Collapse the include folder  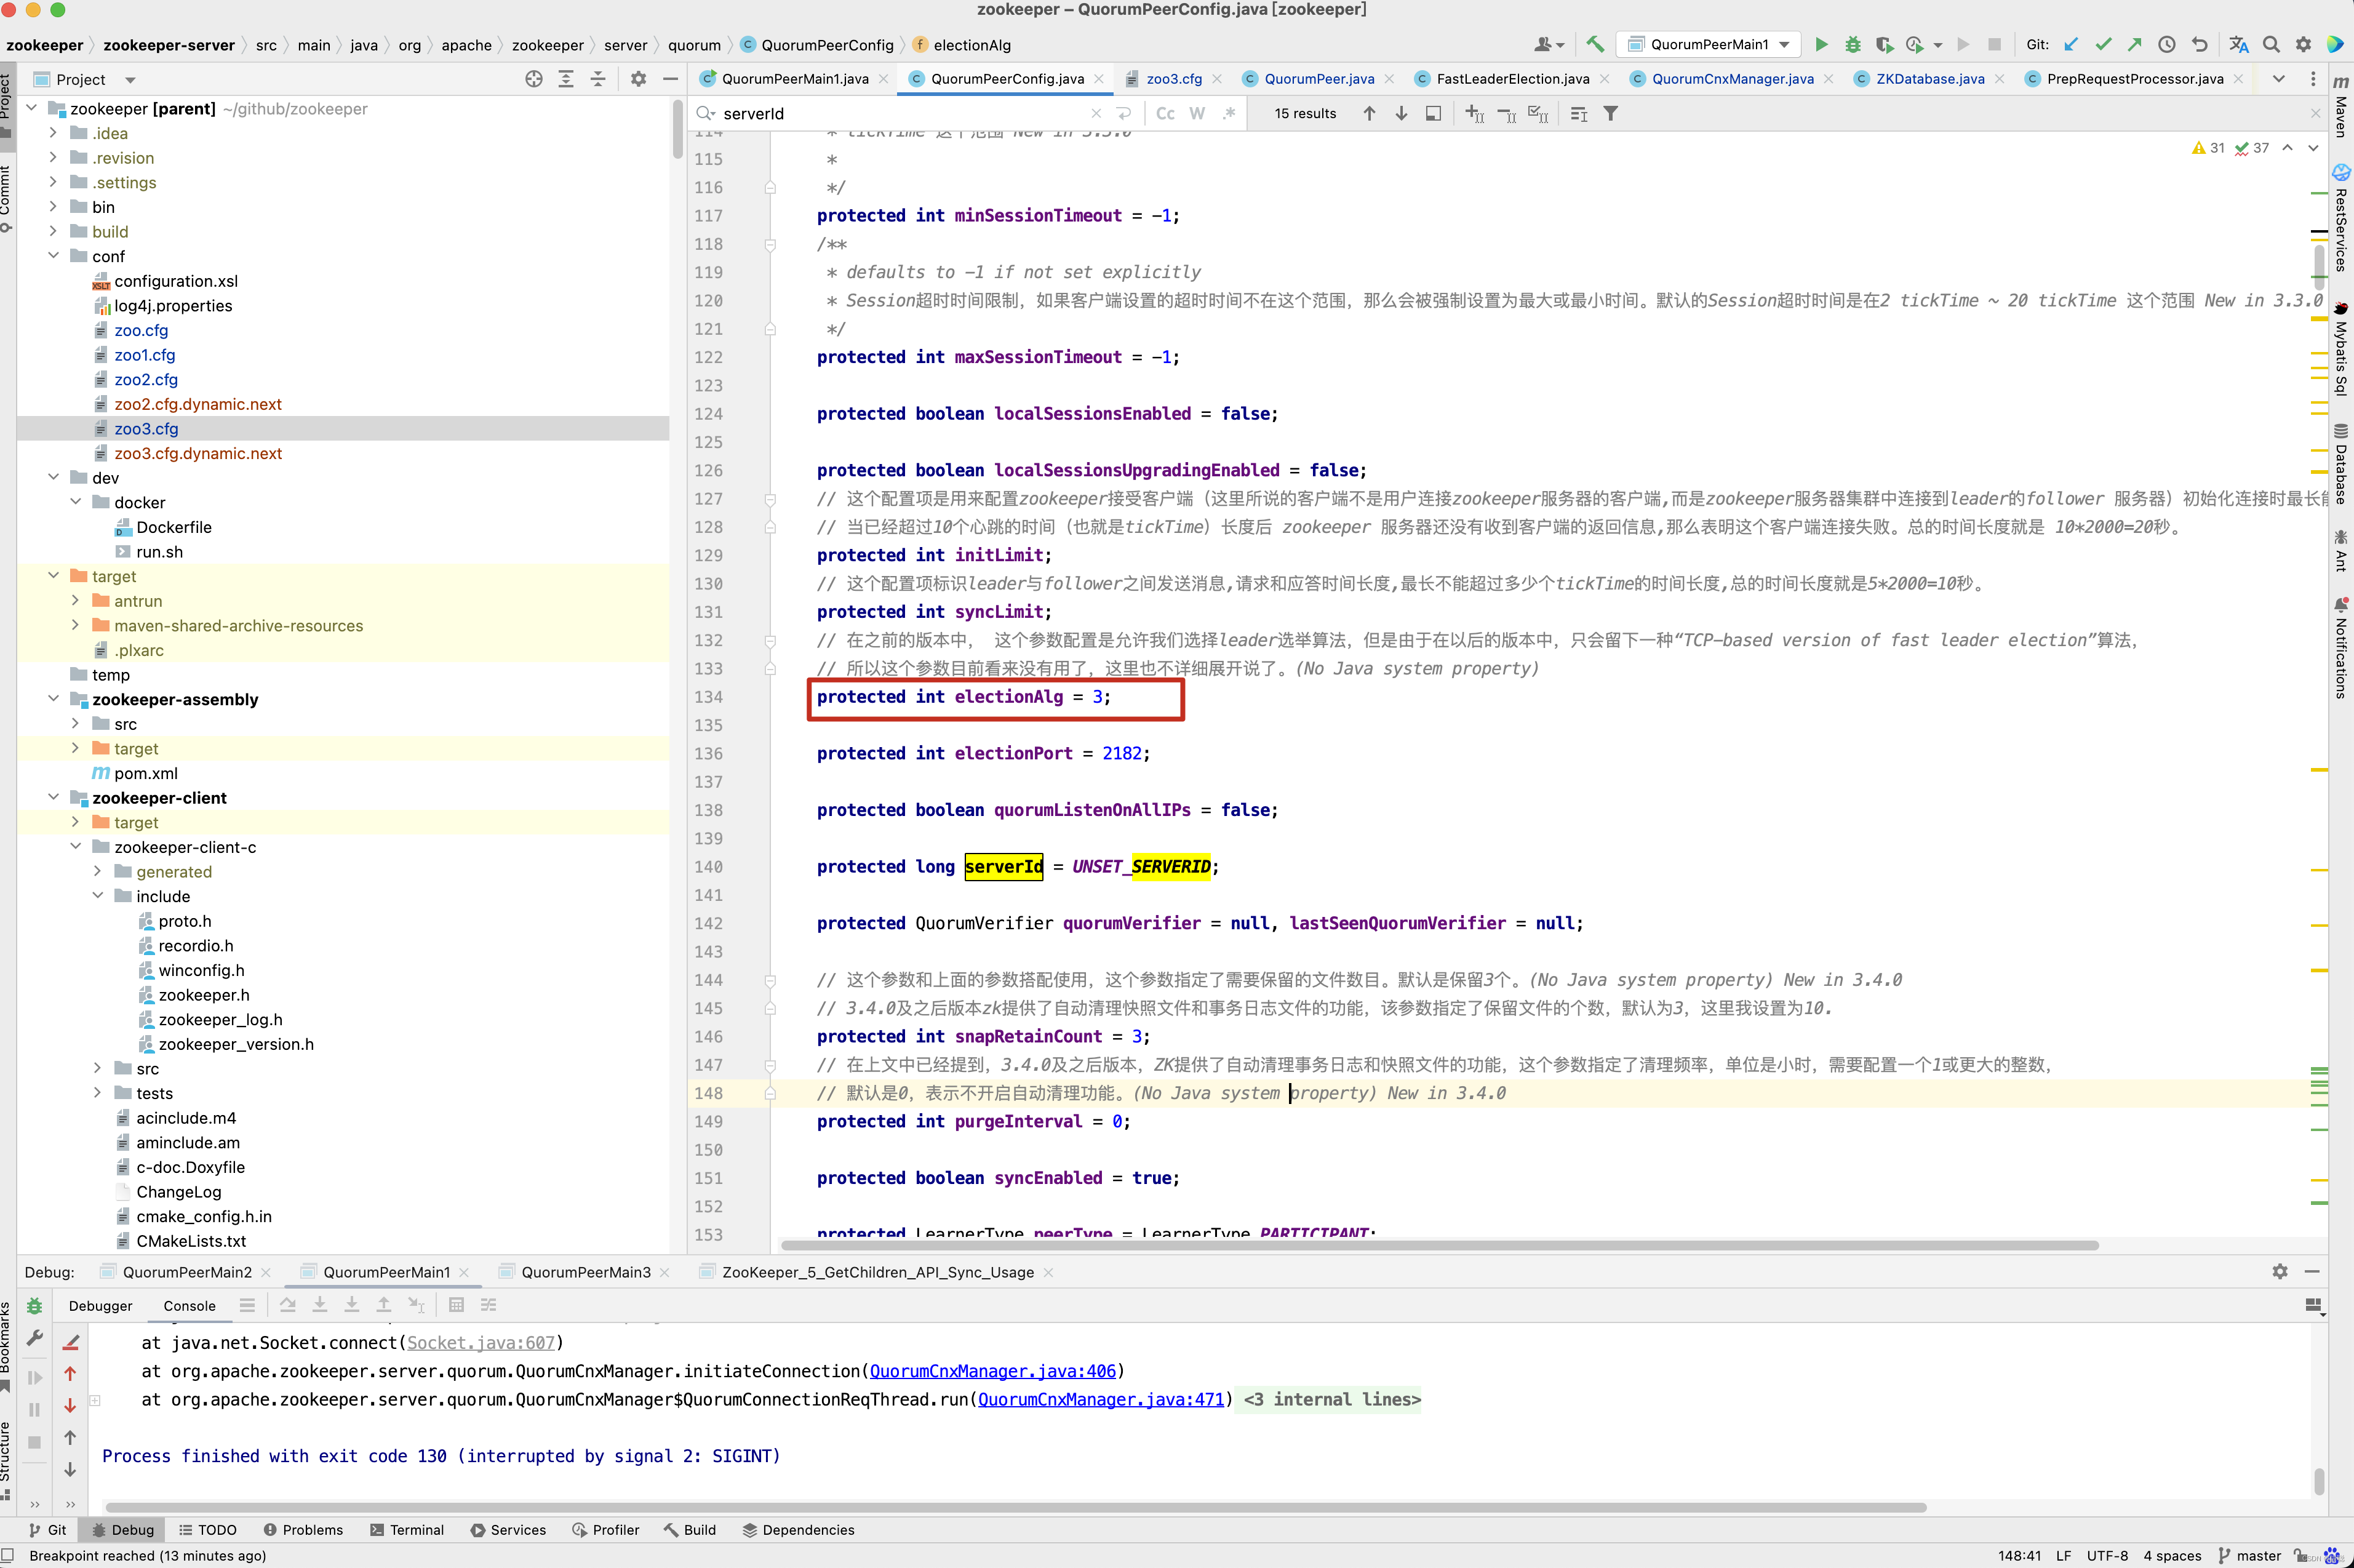pyautogui.click(x=98, y=896)
